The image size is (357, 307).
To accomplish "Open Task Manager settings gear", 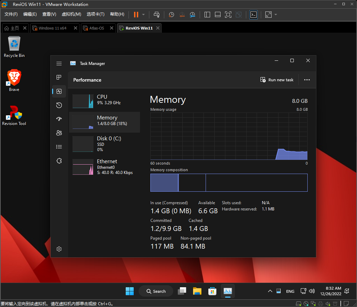I will click(x=59, y=249).
